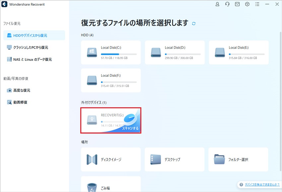Click the Local Disk(C:) drive icon
The height and width of the screenshot is (192, 282).
point(92,52)
